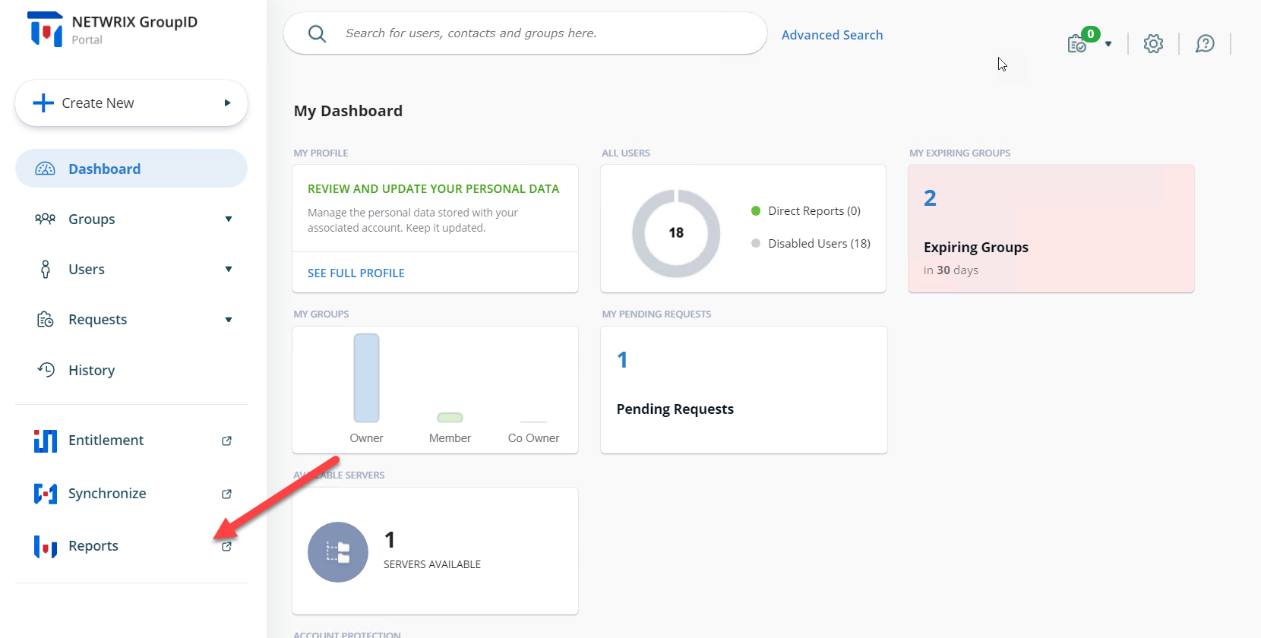This screenshot has width=1261, height=638.
Task: Click the Disabled Users gray legend dot
Action: [756, 243]
